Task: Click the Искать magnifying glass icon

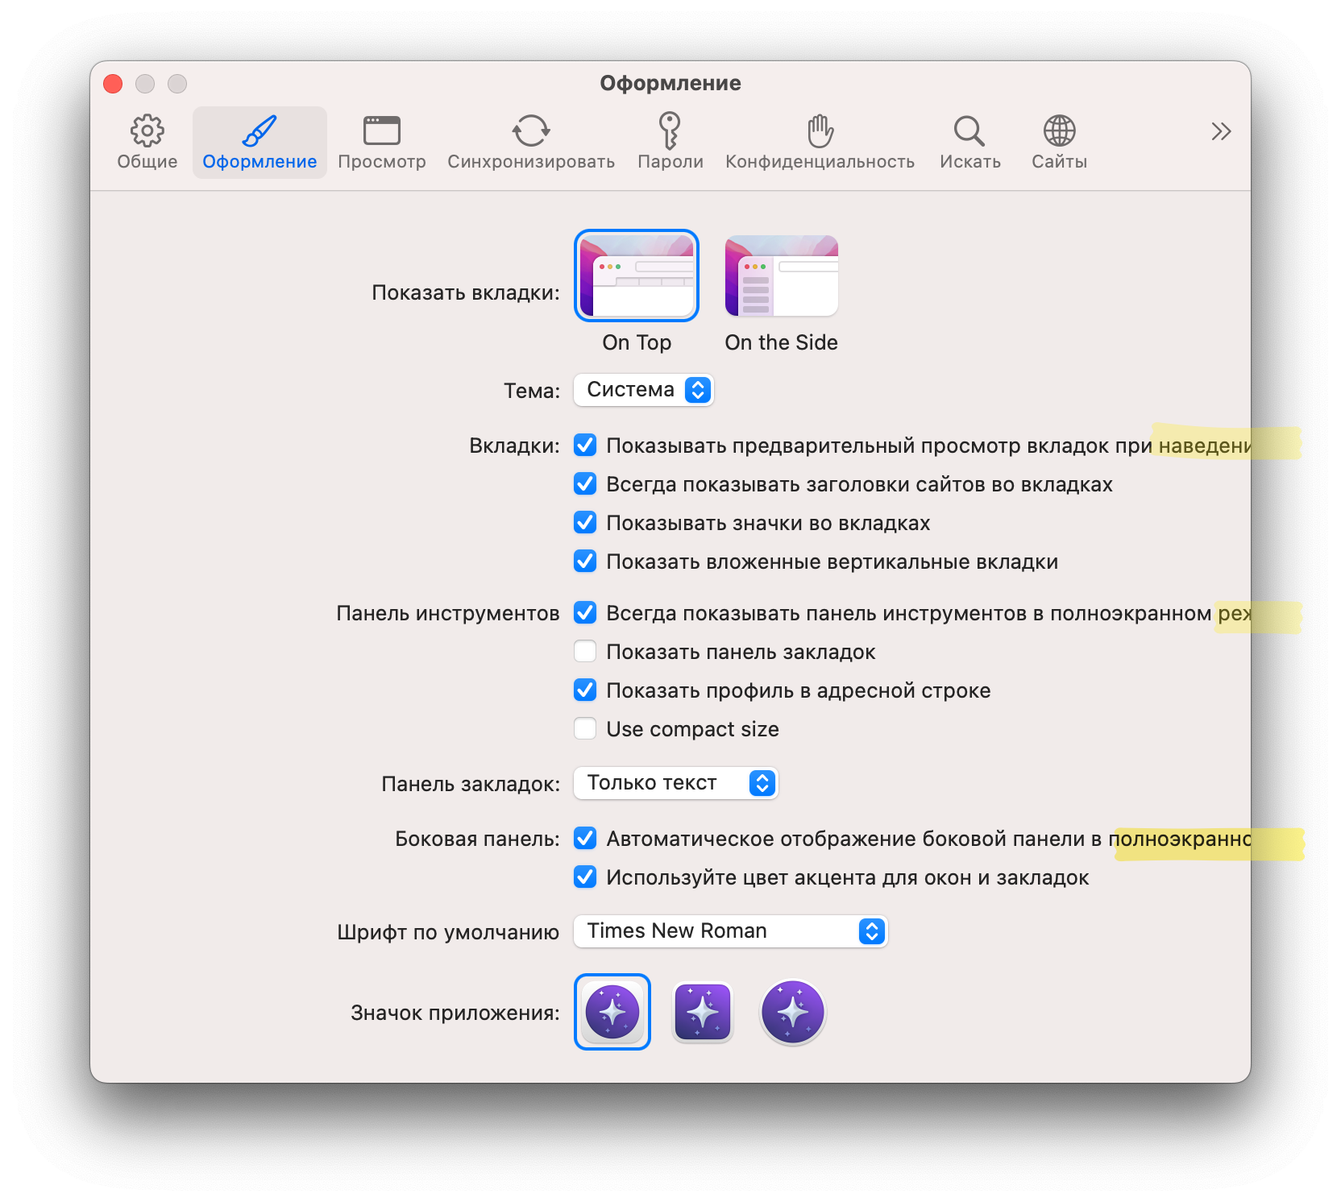Action: coord(969,131)
